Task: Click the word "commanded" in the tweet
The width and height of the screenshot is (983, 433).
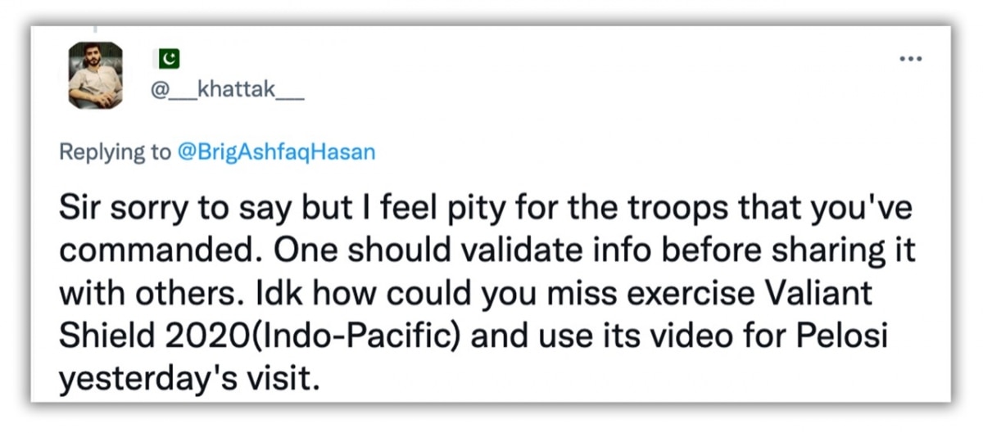Action: [x=143, y=250]
